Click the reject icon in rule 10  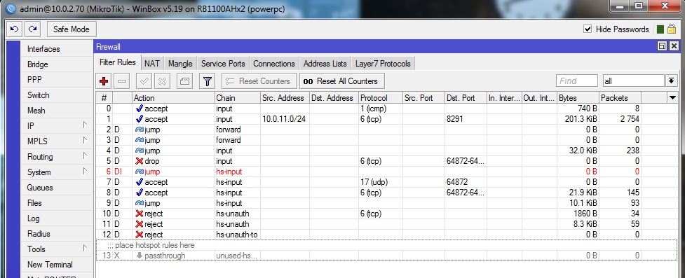pyautogui.click(x=140, y=214)
